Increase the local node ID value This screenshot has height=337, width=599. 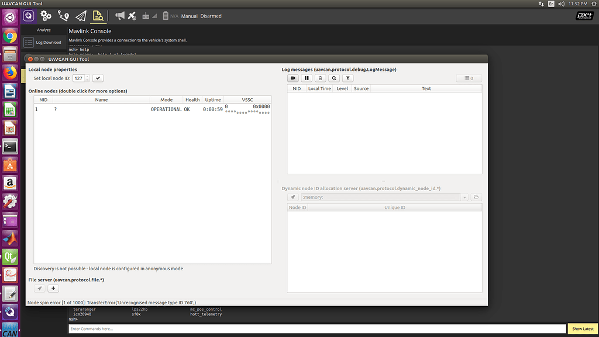click(x=88, y=77)
